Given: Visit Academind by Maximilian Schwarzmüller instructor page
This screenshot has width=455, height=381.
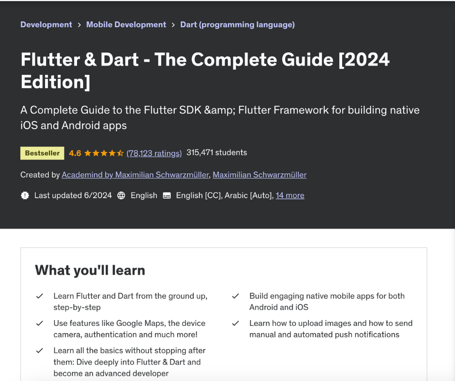Looking at the screenshot, I should 135,175.
